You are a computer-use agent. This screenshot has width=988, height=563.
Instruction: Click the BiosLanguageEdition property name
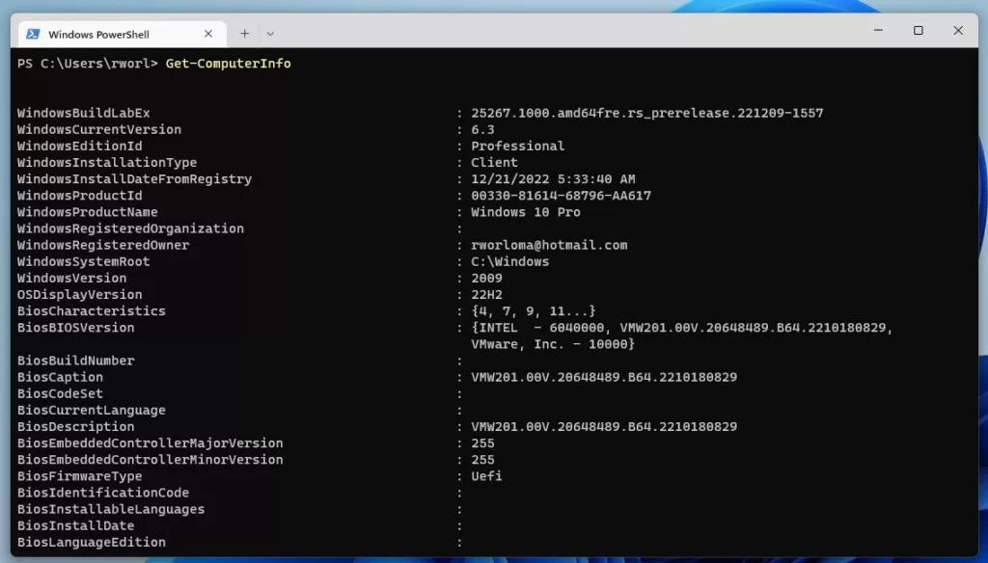tap(92, 542)
